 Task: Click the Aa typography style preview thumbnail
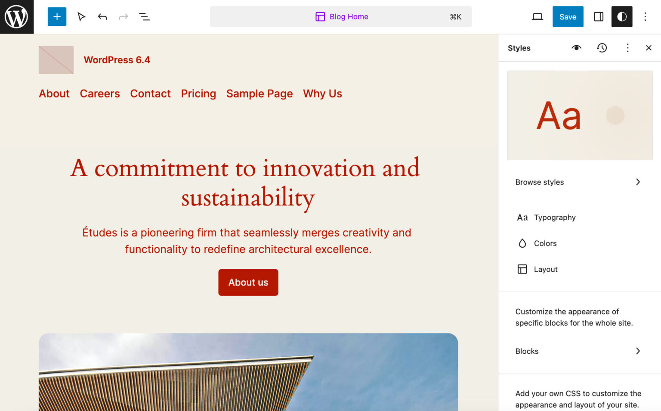coord(580,115)
